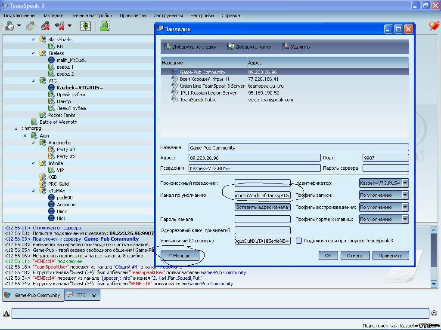Open the Настройки menu
The width and height of the screenshot is (441, 330).
pyautogui.click(x=202, y=16)
